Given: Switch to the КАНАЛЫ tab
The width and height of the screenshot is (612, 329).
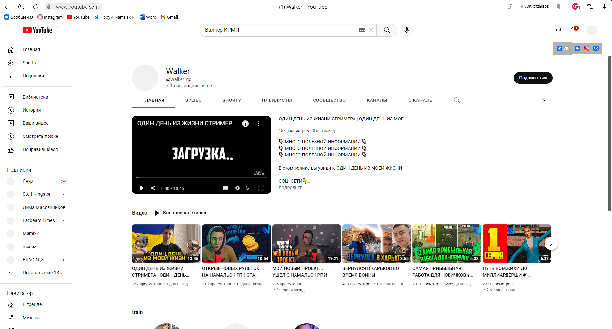Looking at the screenshot, I should (377, 100).
